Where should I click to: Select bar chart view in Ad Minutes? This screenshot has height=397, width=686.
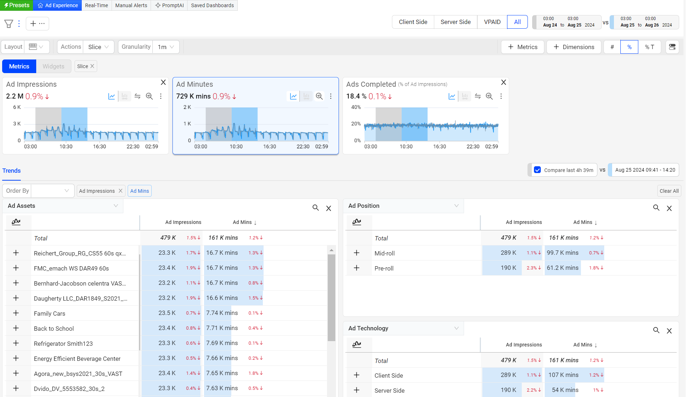click(x=306, y=96)
